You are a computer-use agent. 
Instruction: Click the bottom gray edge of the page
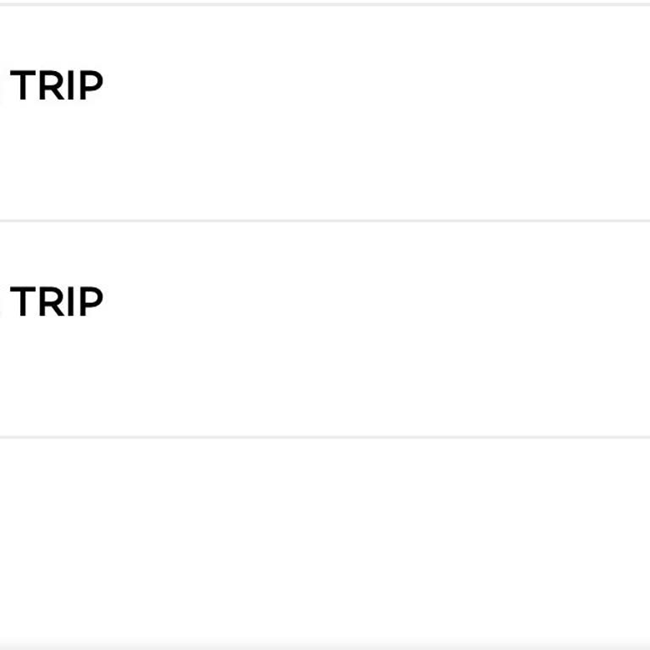(x=325, y=647)
